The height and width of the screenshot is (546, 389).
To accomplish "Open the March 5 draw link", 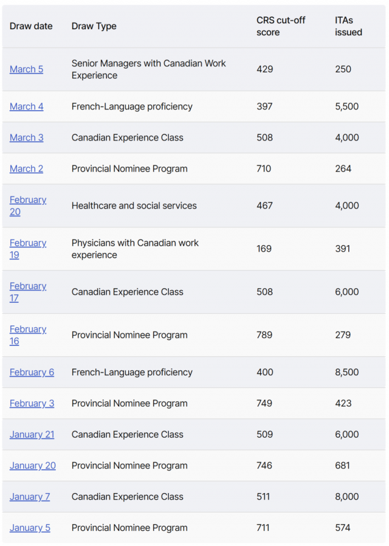I will [26, 69].
